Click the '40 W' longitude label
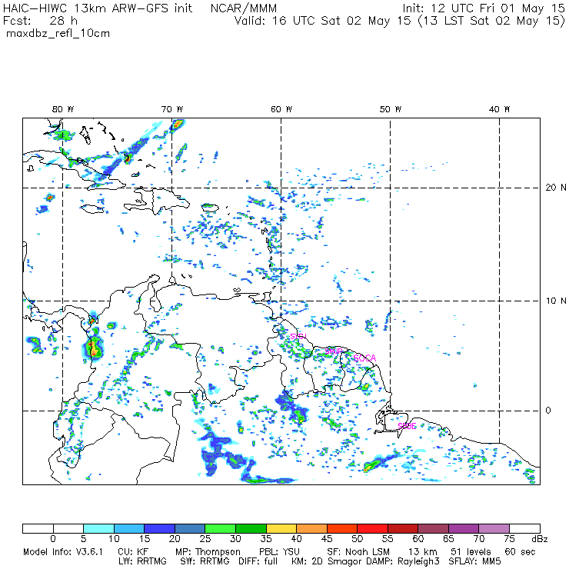 [499, 109]
